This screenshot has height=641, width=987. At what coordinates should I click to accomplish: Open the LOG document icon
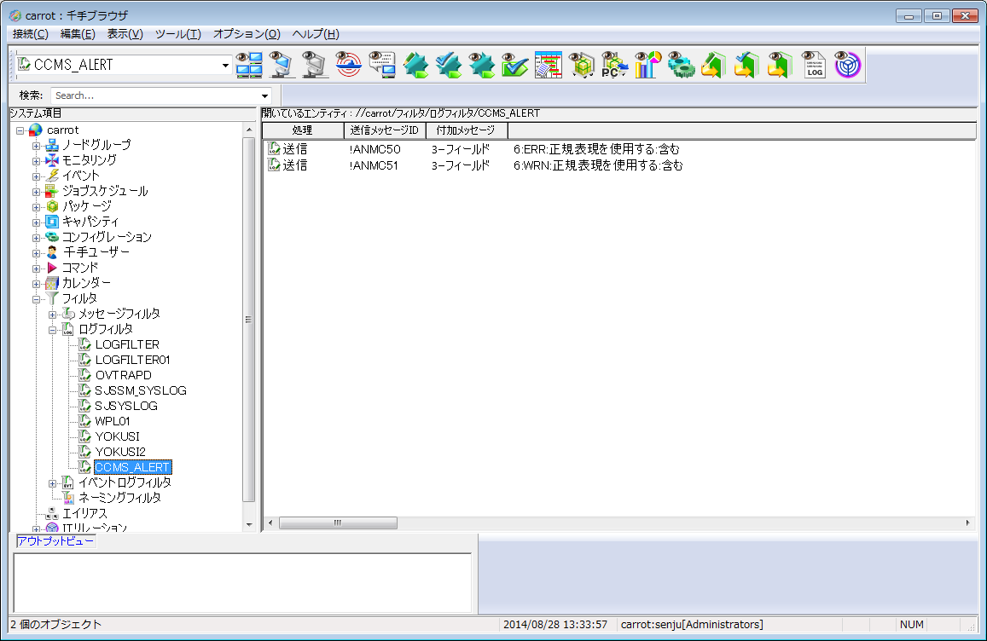(814, 65)
